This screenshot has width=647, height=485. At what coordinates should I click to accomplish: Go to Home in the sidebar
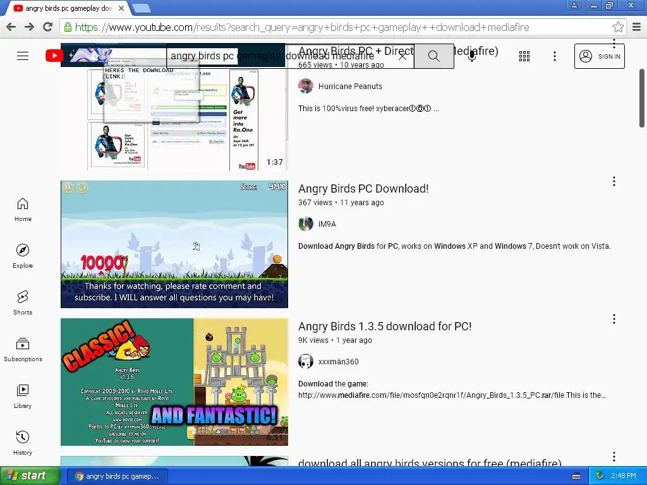pyautogui.click(x=23, y=210)
